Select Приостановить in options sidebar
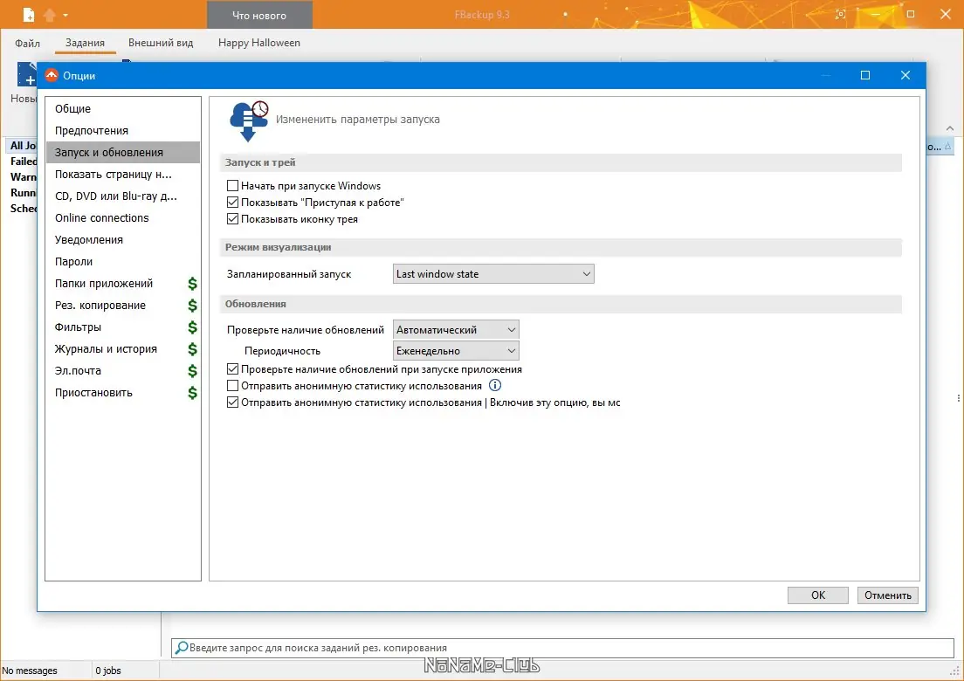This screenshot has height=681, width=964. pos(123,393)
